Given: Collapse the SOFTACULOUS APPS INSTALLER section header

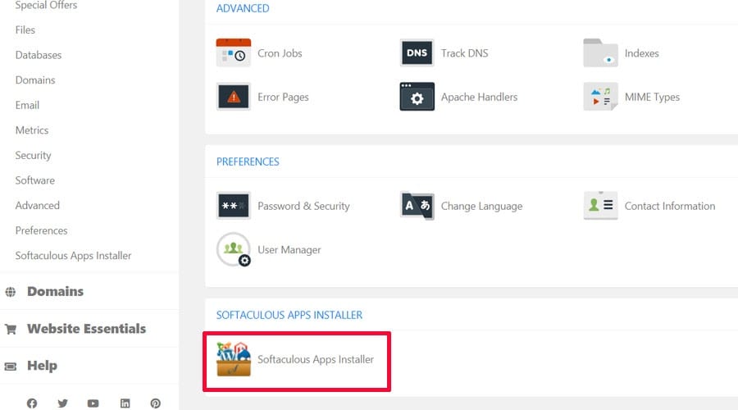Looking at the screenshot, I should (289, 315).
